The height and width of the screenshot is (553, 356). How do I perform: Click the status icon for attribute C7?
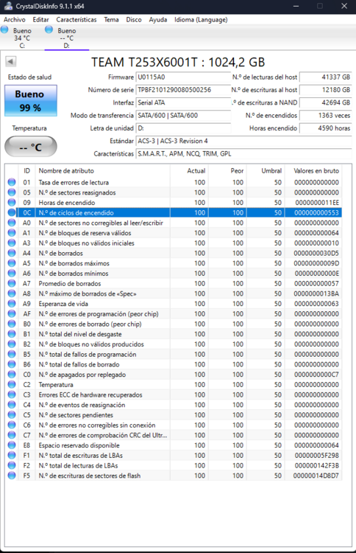pyautogui.click(x=12, y=435)
